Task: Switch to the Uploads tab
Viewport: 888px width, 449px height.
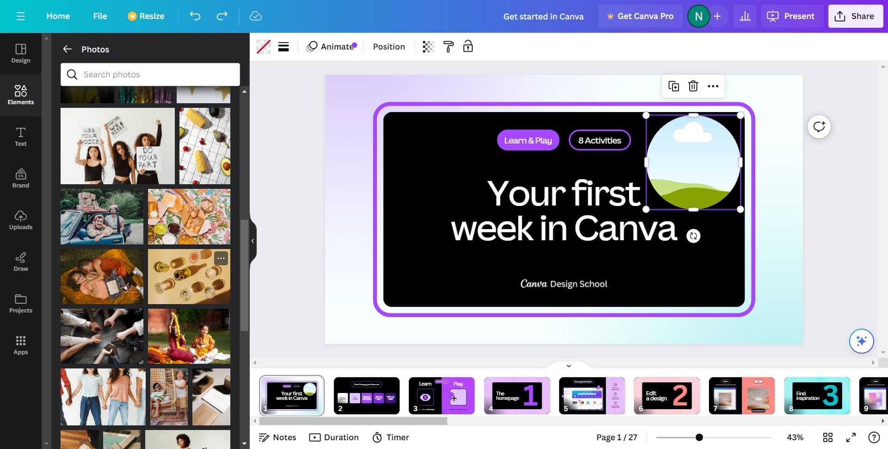Action: tap(20, 220)
